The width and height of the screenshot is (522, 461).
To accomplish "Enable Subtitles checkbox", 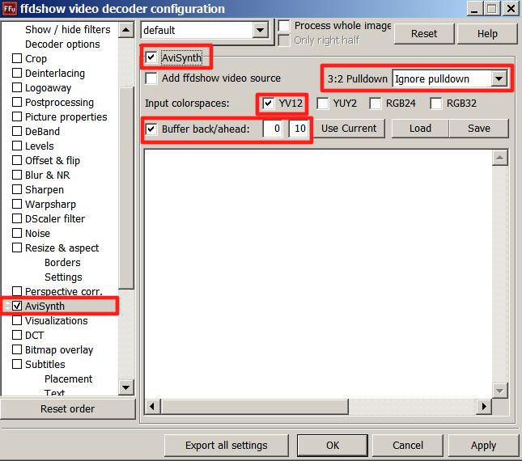I will (17, 364).
